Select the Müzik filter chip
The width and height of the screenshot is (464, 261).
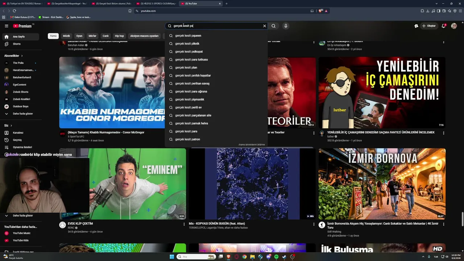66,36
